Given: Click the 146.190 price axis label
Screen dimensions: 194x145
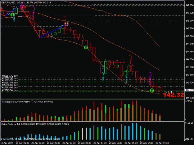Looking at the screenshot, I should tap(190, 21).
